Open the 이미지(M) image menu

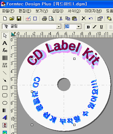(93, 11)
